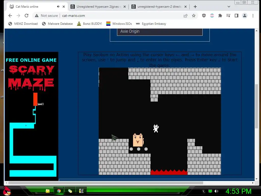Open a new browser tab
Image resolution: width=261 pixels, height=196 pixels.
(x=195, y=7)
